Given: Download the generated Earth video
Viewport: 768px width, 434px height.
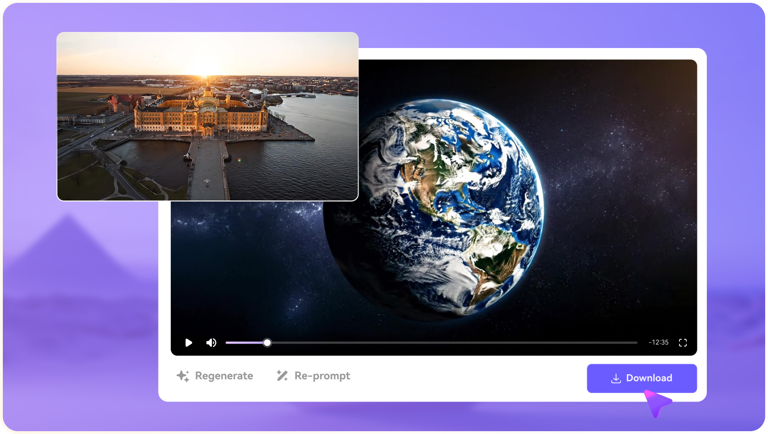Looking at the screenshot, I should (x=641, y=378).
